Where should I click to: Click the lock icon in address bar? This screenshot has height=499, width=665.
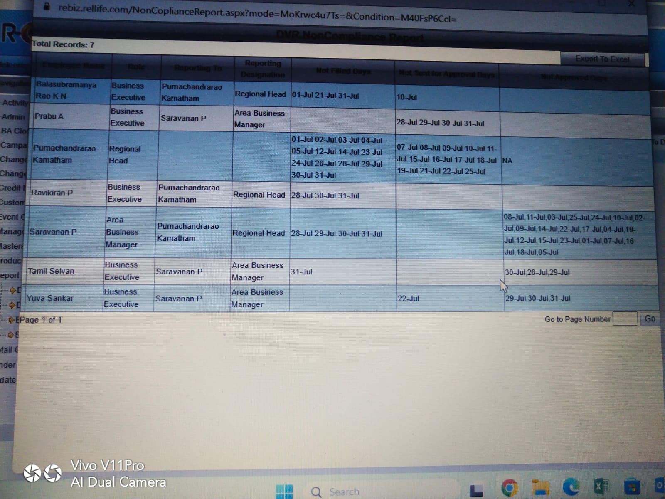point(47,7)
